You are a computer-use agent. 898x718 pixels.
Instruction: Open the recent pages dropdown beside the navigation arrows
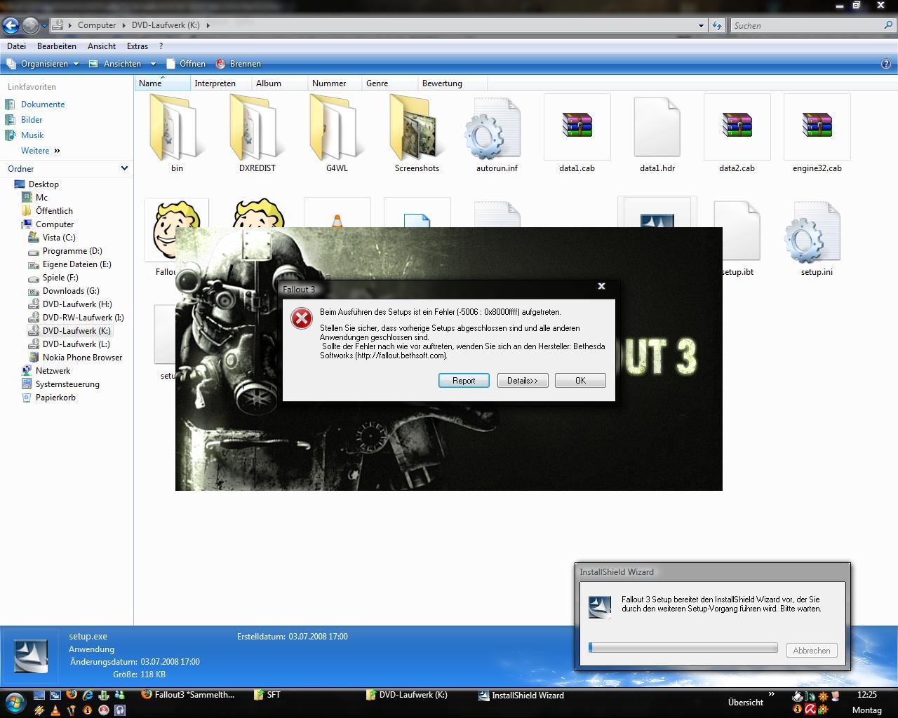44,26
